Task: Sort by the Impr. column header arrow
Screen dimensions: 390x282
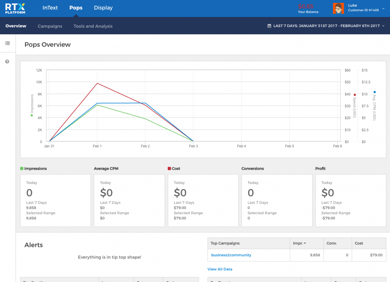Action: pyautogui.click(x=305, y=243)
